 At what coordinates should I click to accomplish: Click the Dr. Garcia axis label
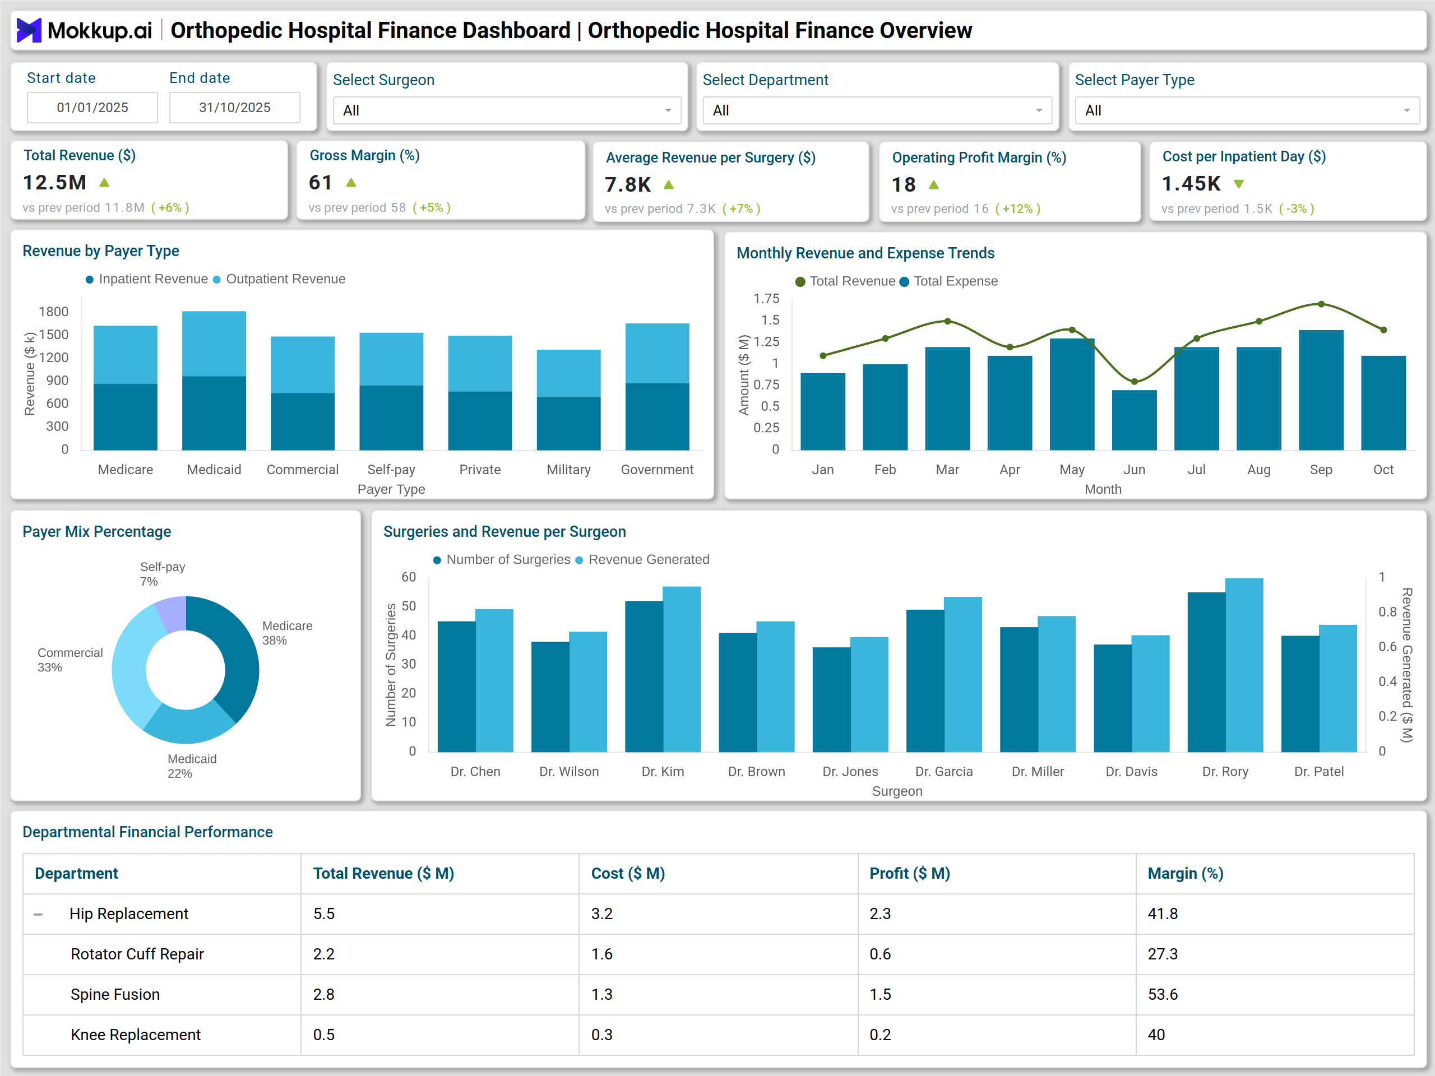(x=944, y=772)
